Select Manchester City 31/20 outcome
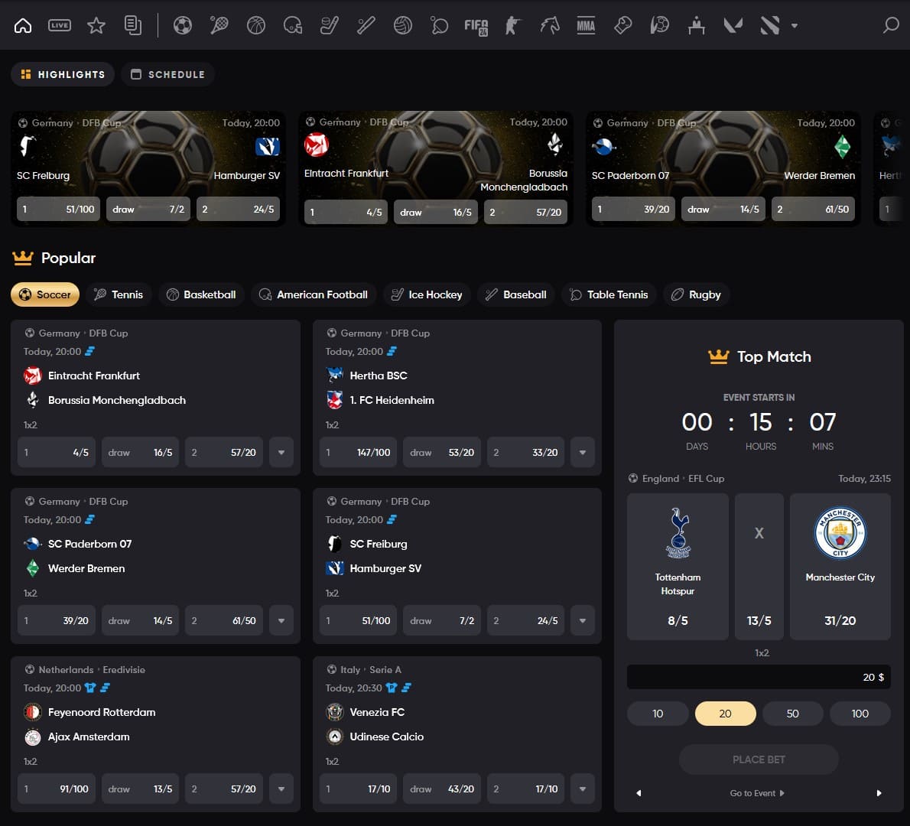This screenshot has height=826, width=910. (x=840, y=566)
